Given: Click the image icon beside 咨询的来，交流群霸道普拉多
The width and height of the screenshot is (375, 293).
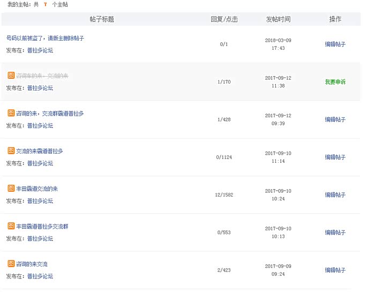Looking at the screenshot, I should pyautogui.click(x=11, y=114).
